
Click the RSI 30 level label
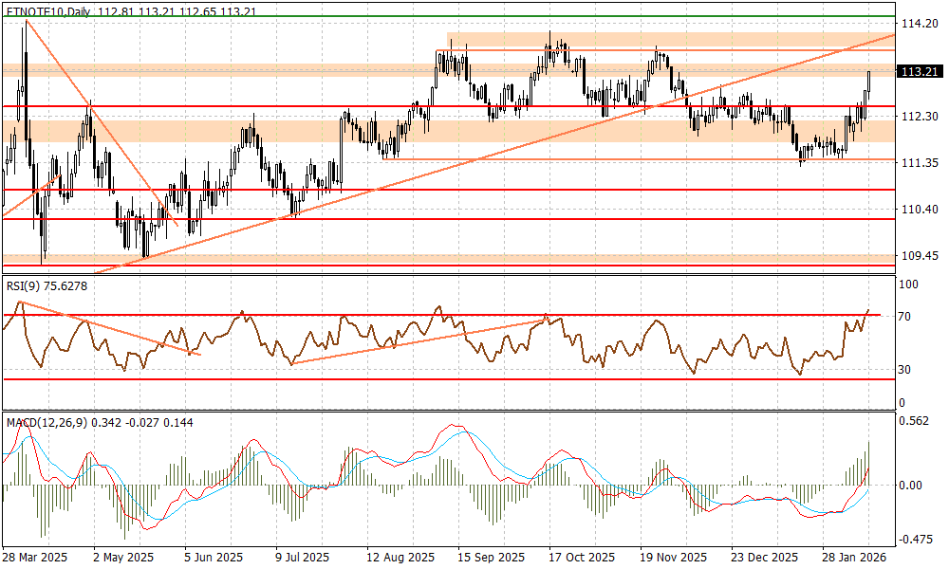[907, 370]
